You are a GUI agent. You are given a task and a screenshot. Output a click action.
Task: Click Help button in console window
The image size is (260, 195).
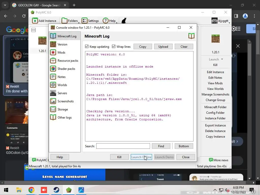(x=60, y=157)
